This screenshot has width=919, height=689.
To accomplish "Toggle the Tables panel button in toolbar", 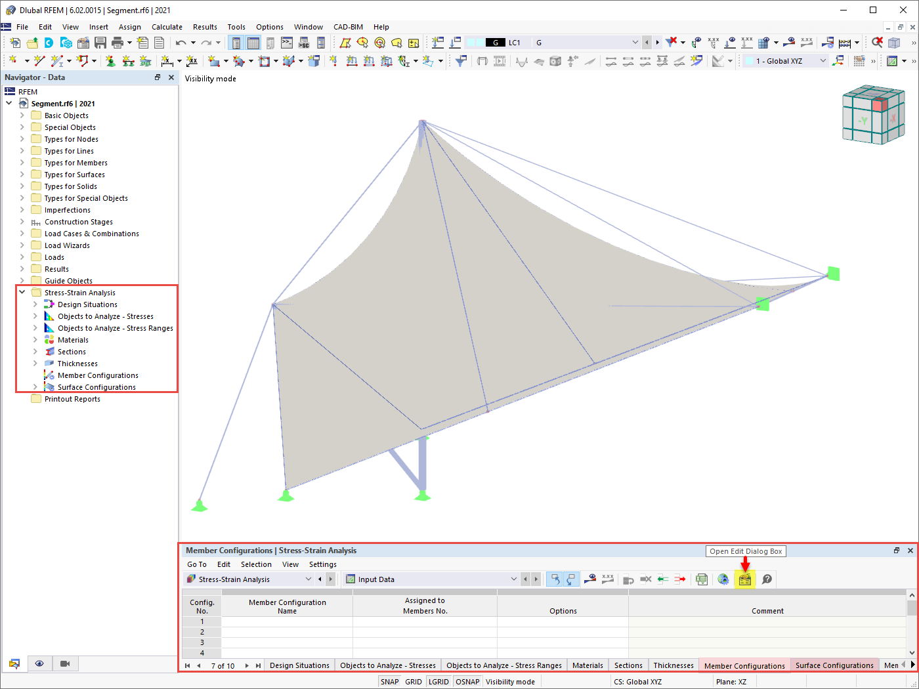I will coord(253,43).
